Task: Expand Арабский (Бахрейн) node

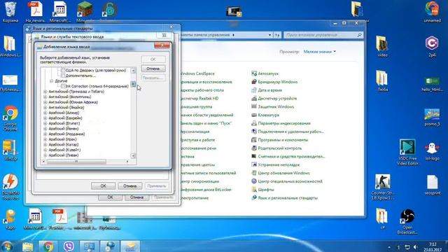Action: click(45, 118)
